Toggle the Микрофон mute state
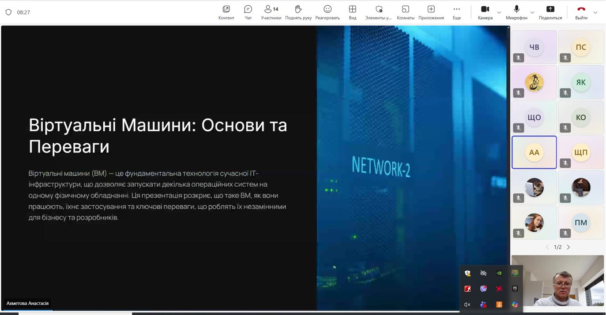This screenshot has width=606, height=315. click(516, 12)
